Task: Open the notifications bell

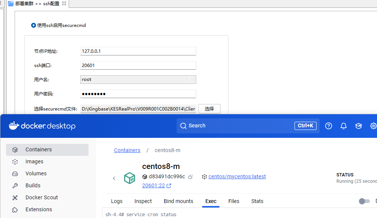Action: (344, 126)
